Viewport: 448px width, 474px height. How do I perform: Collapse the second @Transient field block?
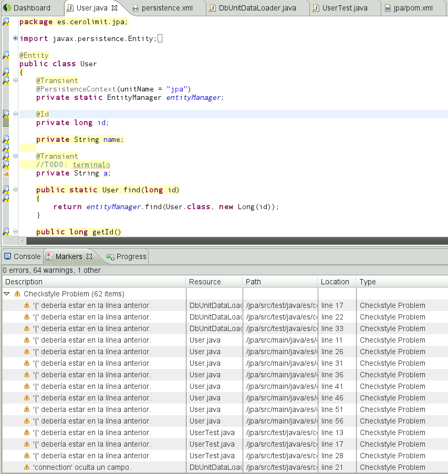coord(15,156)
